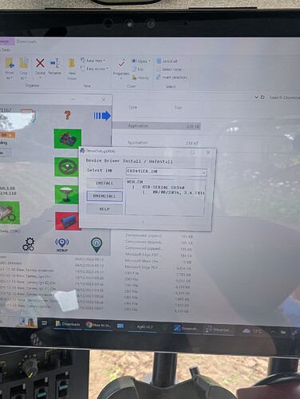Click the INSTALL driver button
Screen dimensions: 300x399
click(105, 184)
